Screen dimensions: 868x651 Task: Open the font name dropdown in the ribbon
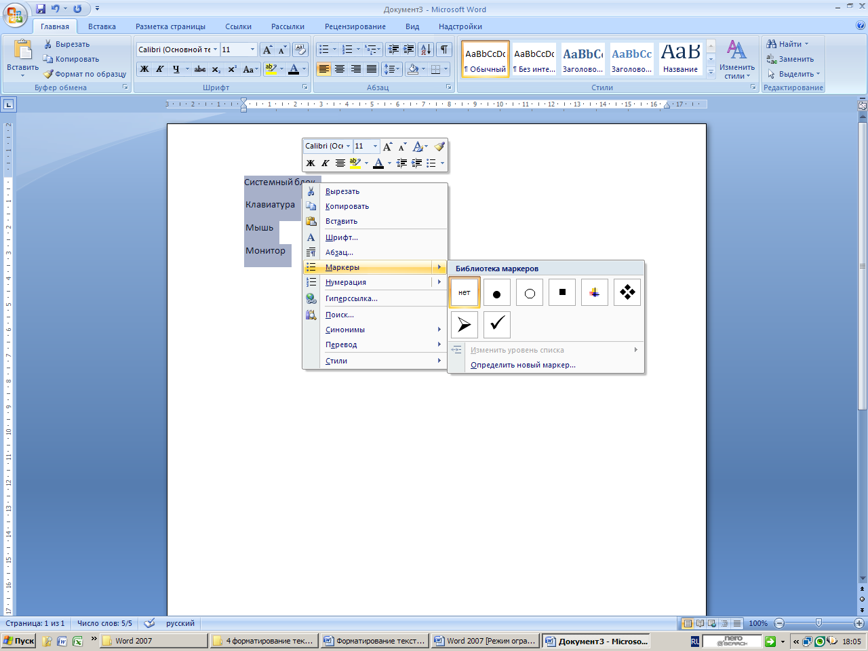tap(216, 50)
